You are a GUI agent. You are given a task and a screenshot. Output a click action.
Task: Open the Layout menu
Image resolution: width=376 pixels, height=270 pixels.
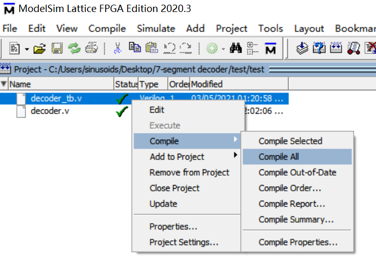pyautogui.click(x=309, y=29)
